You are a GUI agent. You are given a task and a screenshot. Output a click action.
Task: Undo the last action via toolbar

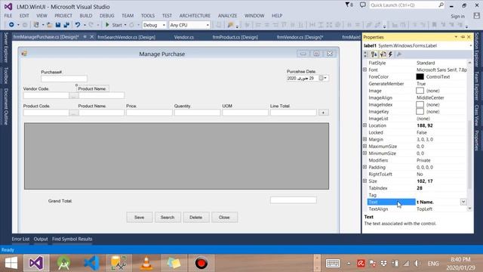pos(78,25)
